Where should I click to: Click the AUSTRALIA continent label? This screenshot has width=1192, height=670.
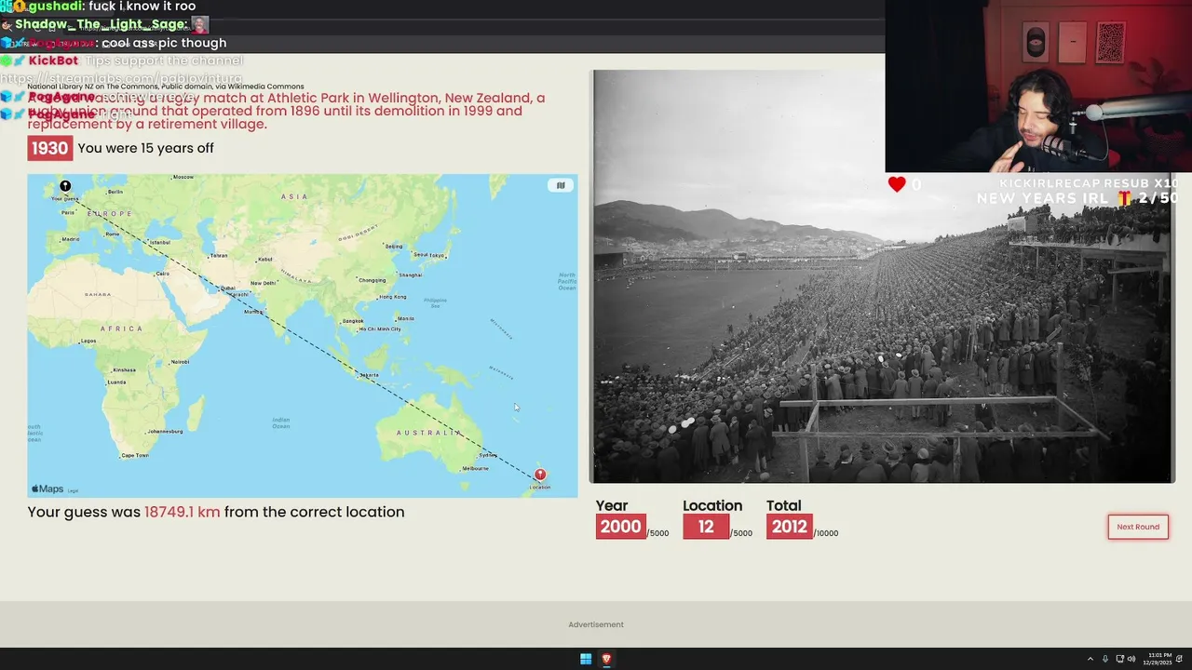point(429,433)
